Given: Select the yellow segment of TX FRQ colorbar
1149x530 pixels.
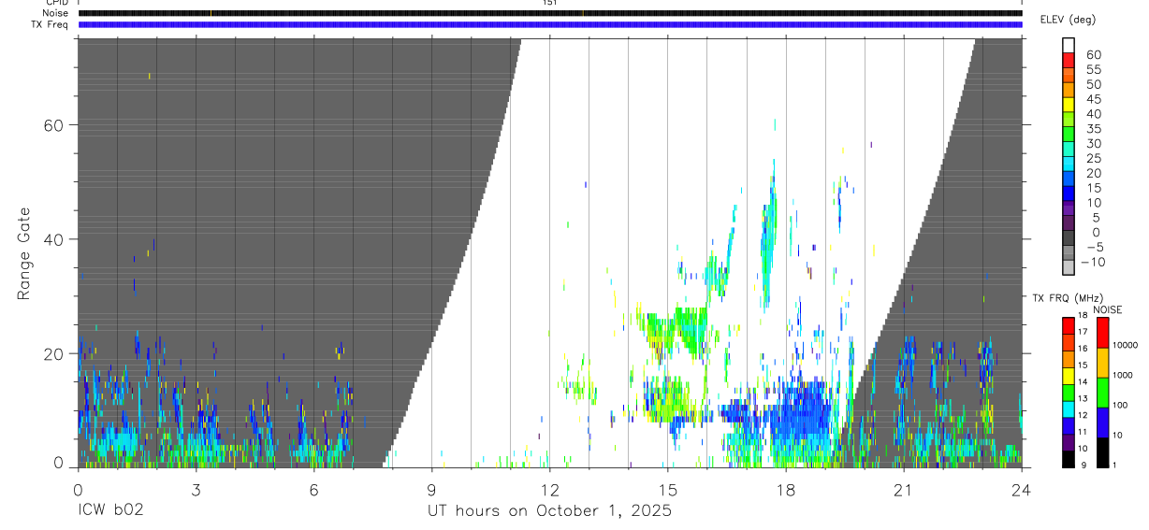Looking at the screenshot, I should coord(1069,375).
